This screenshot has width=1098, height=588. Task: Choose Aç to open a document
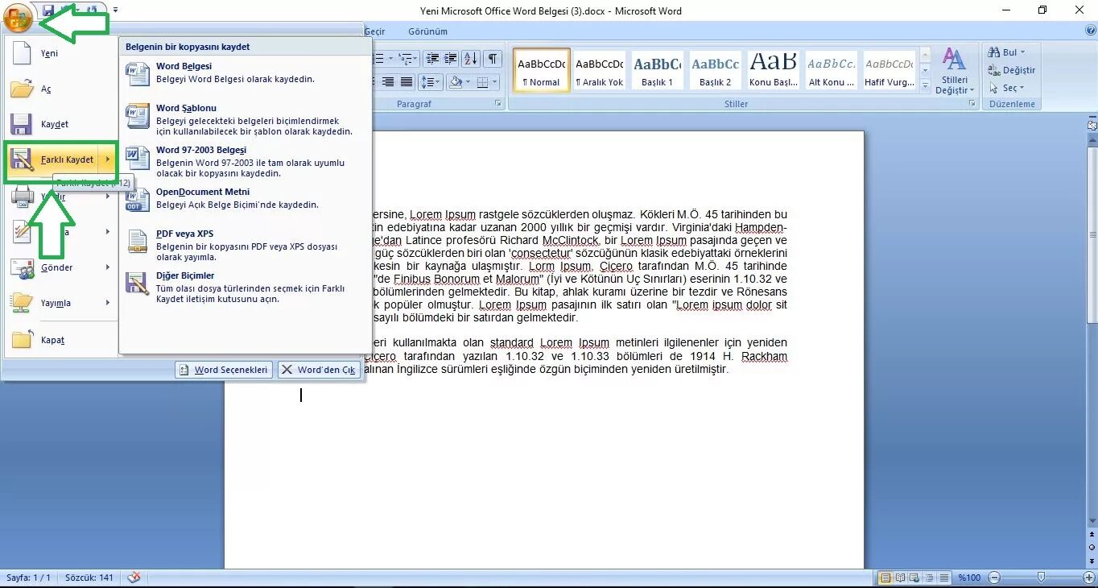[x=60, y=89]
